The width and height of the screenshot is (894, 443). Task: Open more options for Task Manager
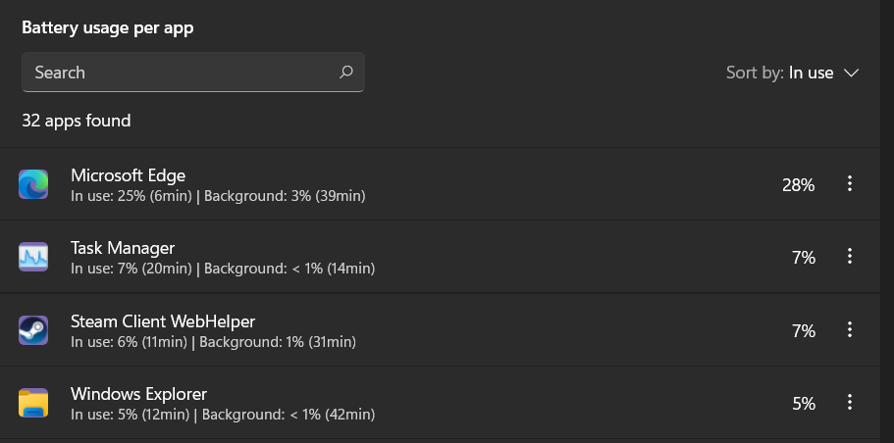coord(850,257)
